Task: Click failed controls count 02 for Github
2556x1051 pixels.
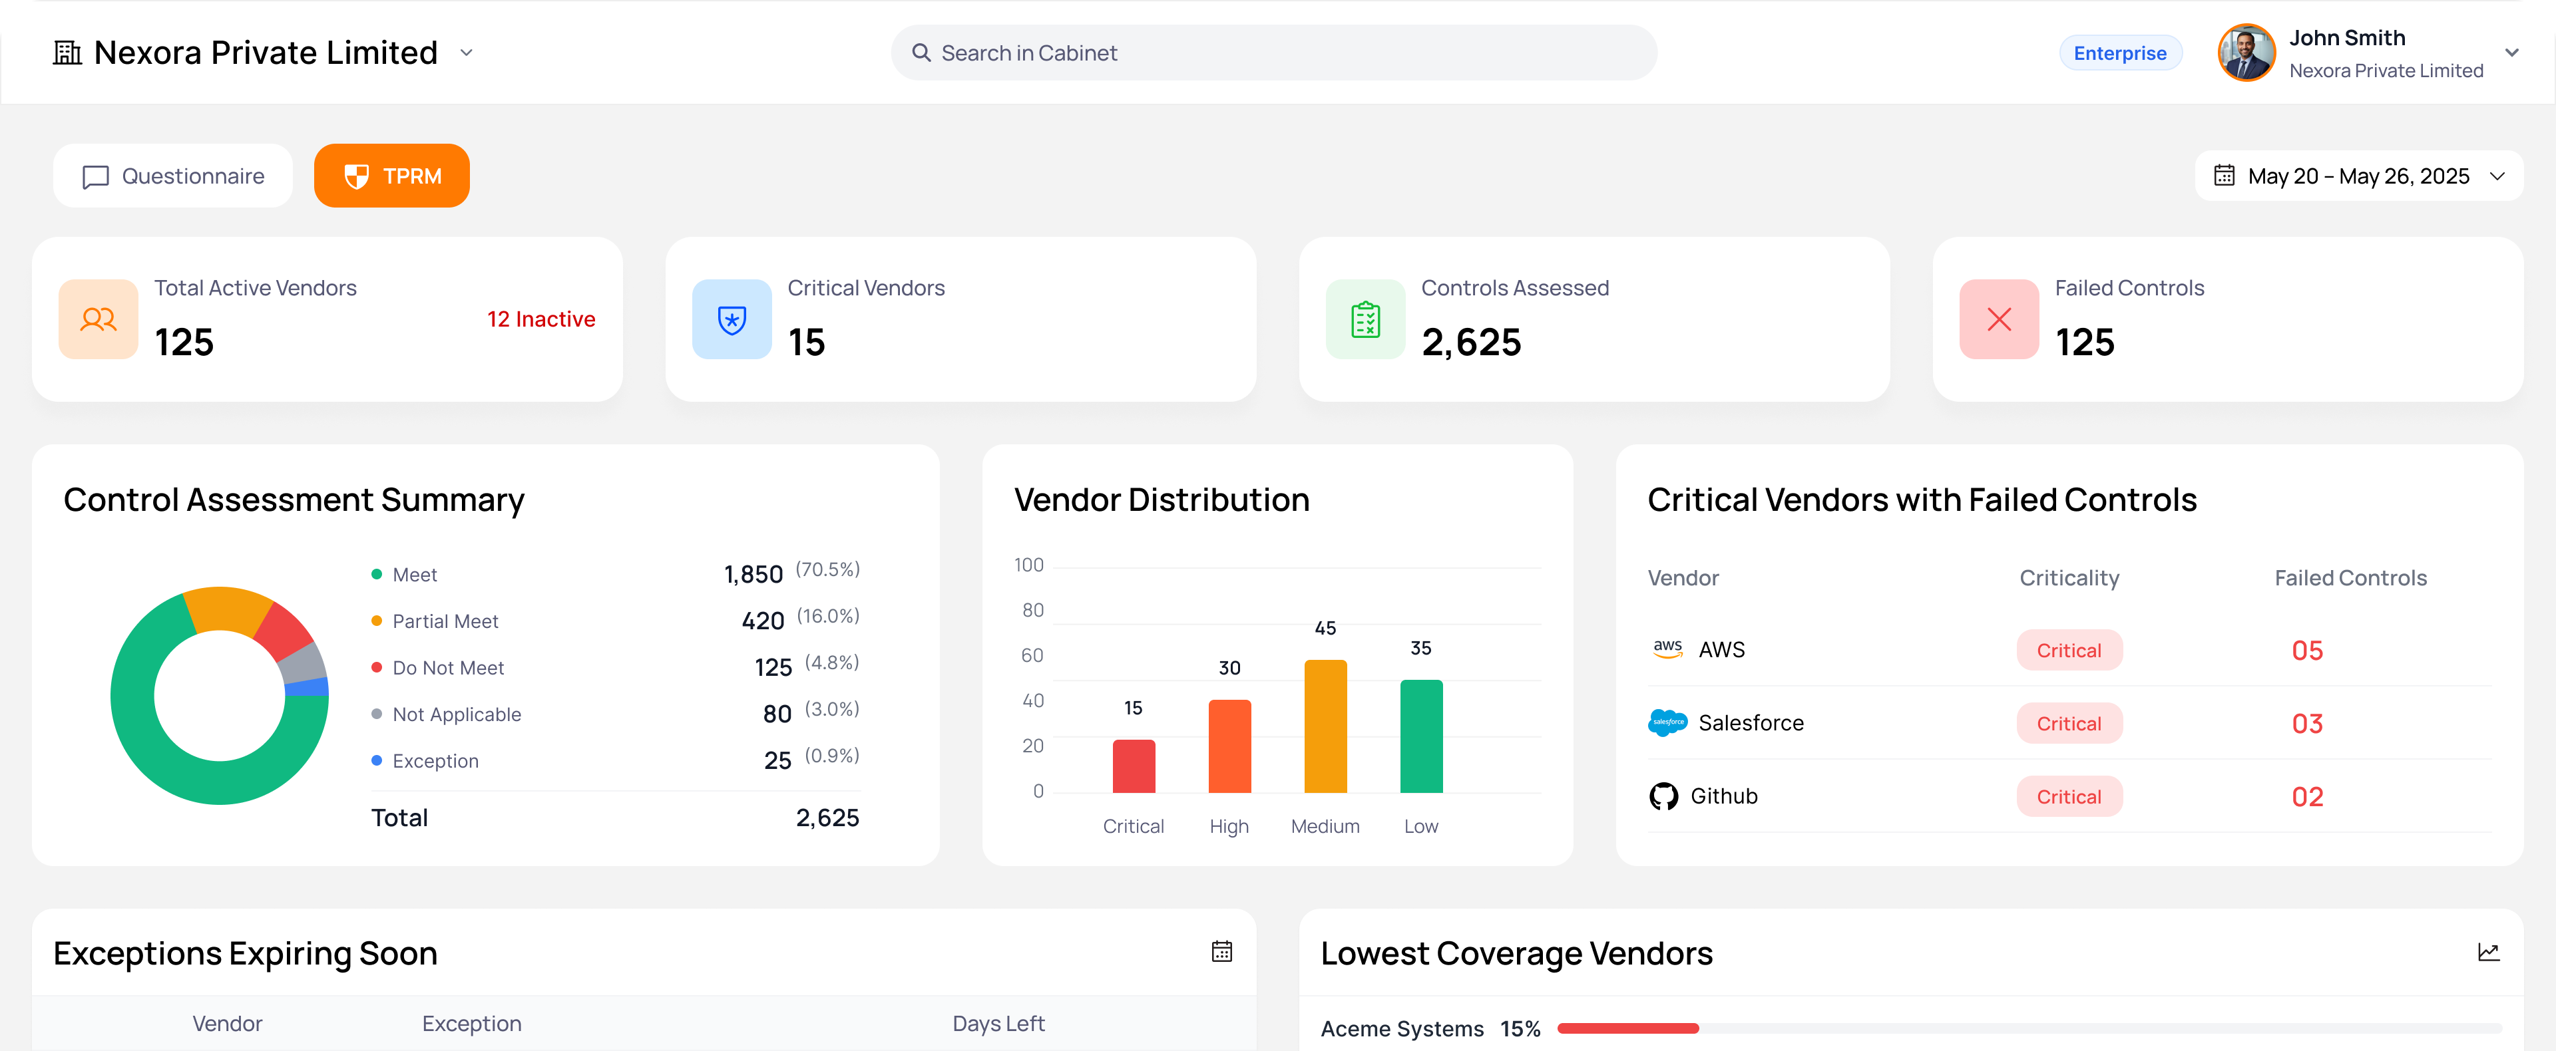Action: (x=2307, y=797)
